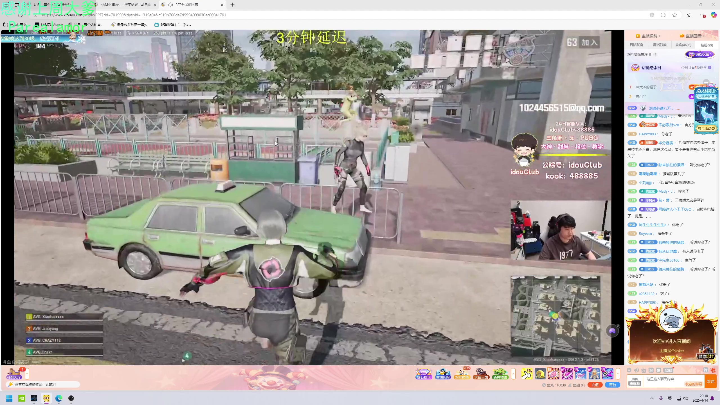Click the 哔哩哔哩 bookmark in favorites bar
Viewport: 720px width, 405px height.
[x=173, y=25]
